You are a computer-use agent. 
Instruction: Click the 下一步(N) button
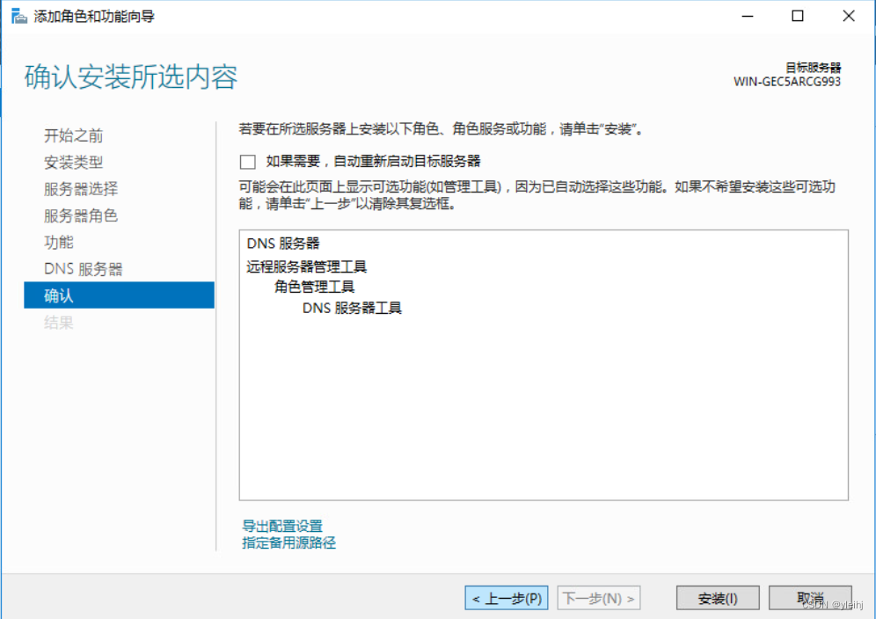pyautogui.click(x=599, y=597)
